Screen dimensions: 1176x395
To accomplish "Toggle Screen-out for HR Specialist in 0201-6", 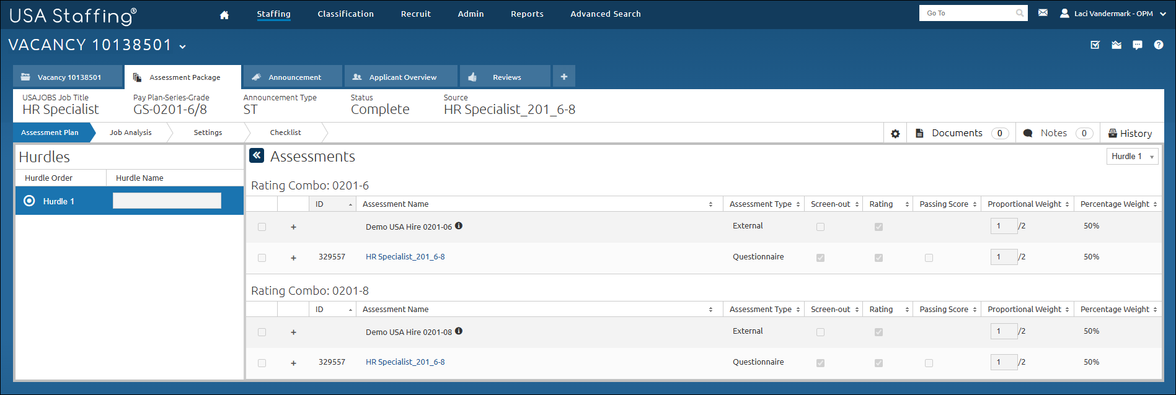I will click(820, 258).
